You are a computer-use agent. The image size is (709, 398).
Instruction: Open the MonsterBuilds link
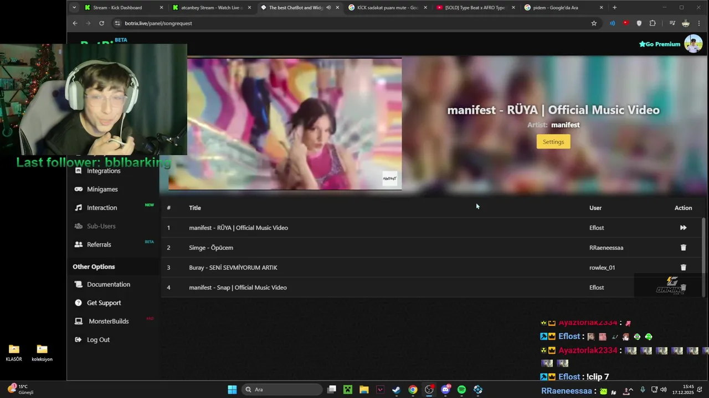tap(109, 321)
